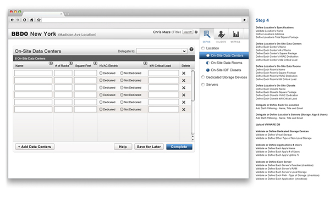Click the Help button

[123, 147]
